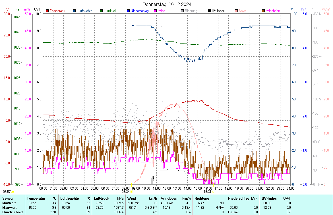Screen dimensions: 333x215
Task: Click the green Luftdruck legend square
Action: tap(101, 11)
